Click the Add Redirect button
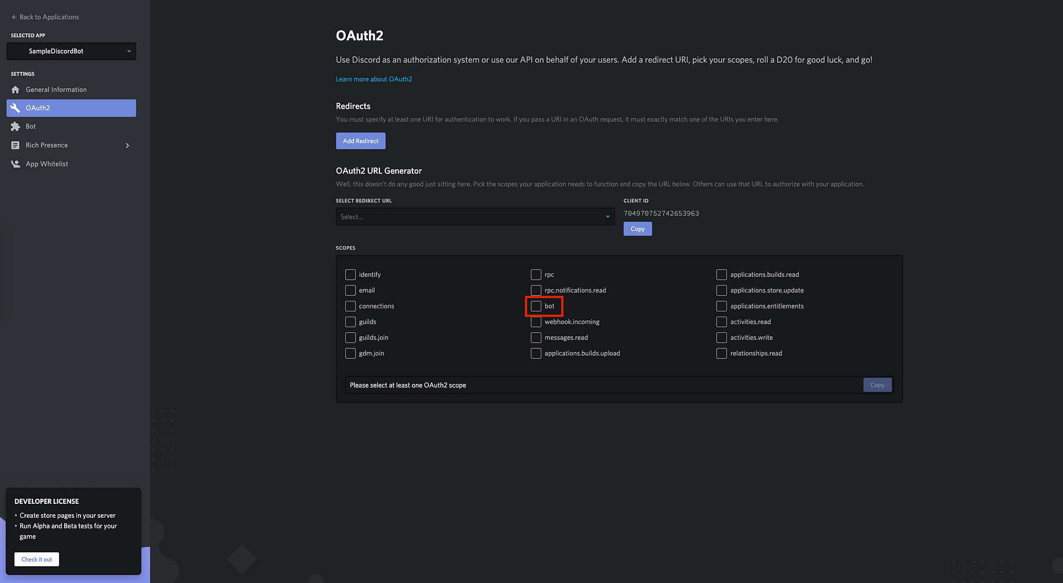 (360, 141)
